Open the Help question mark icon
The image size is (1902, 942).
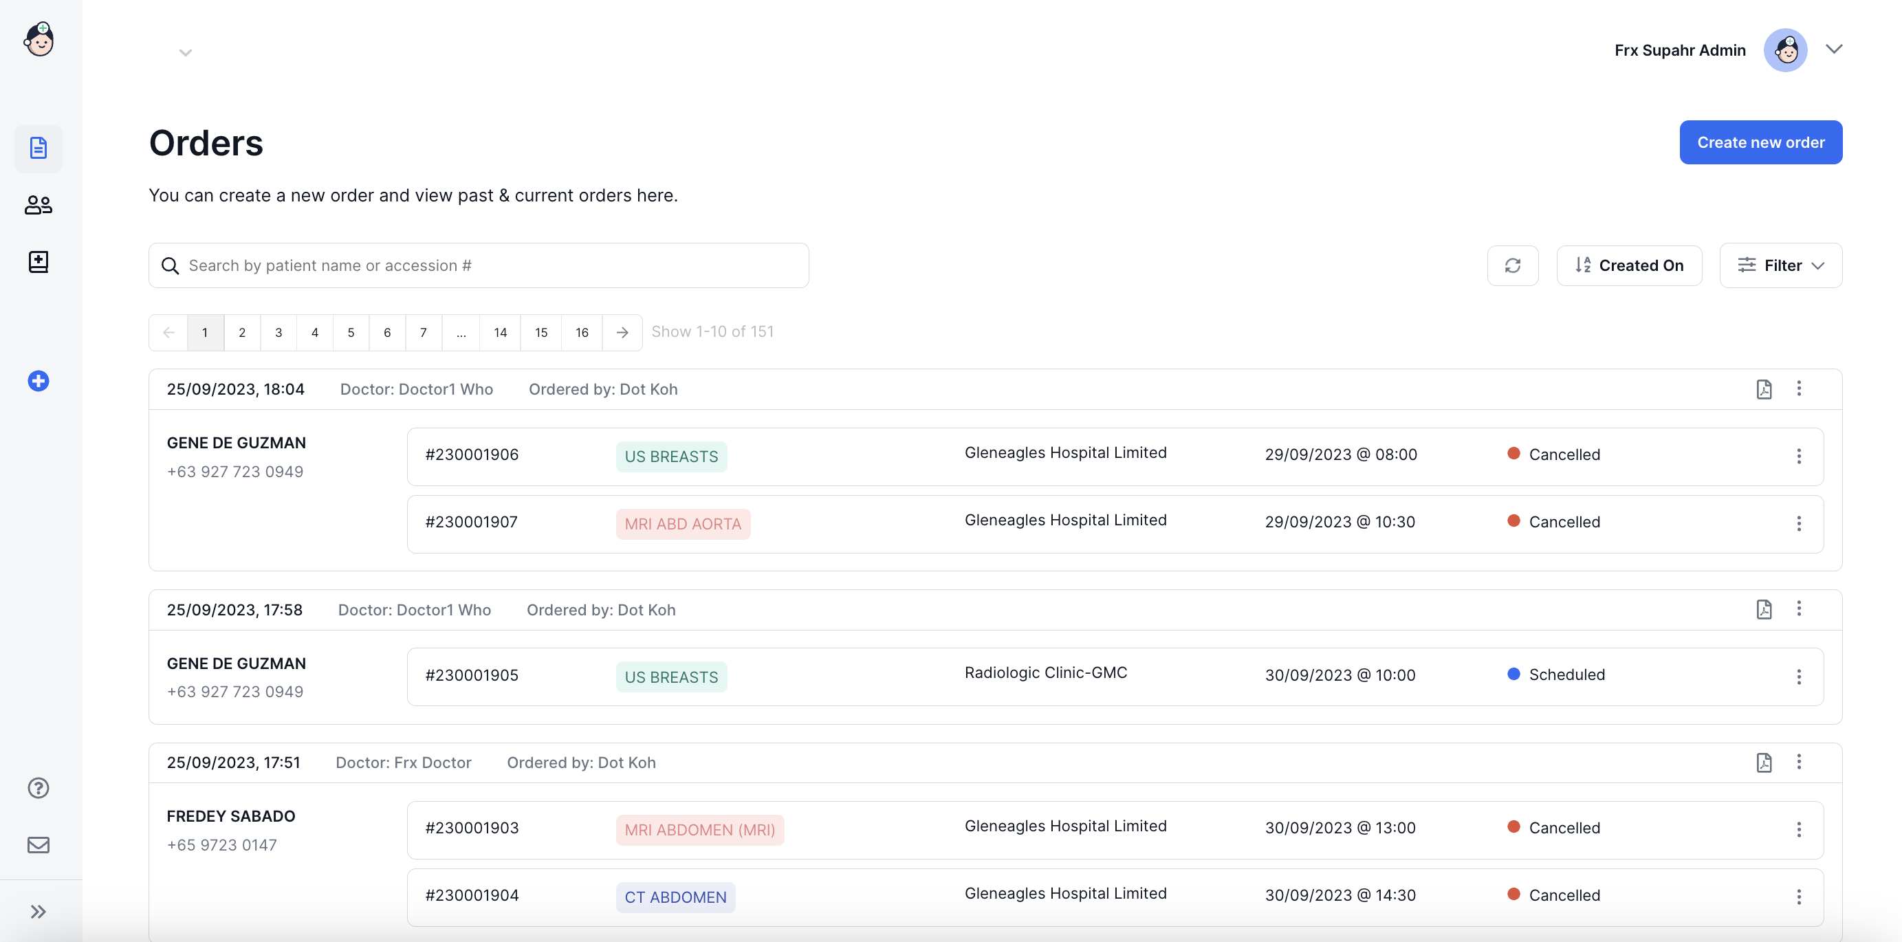[39, 788]
